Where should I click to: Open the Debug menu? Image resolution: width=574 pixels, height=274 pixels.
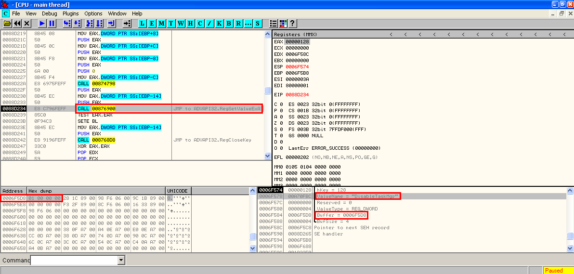[x=49, y=13]
